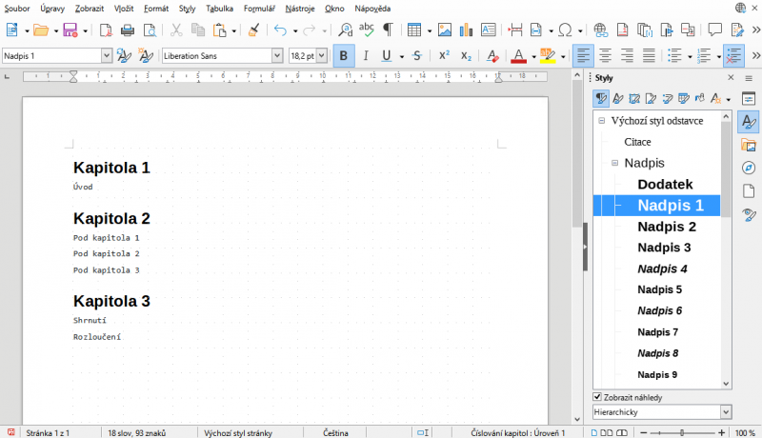Insert a text box
762x438 pixels.
[x=488, y=30]
